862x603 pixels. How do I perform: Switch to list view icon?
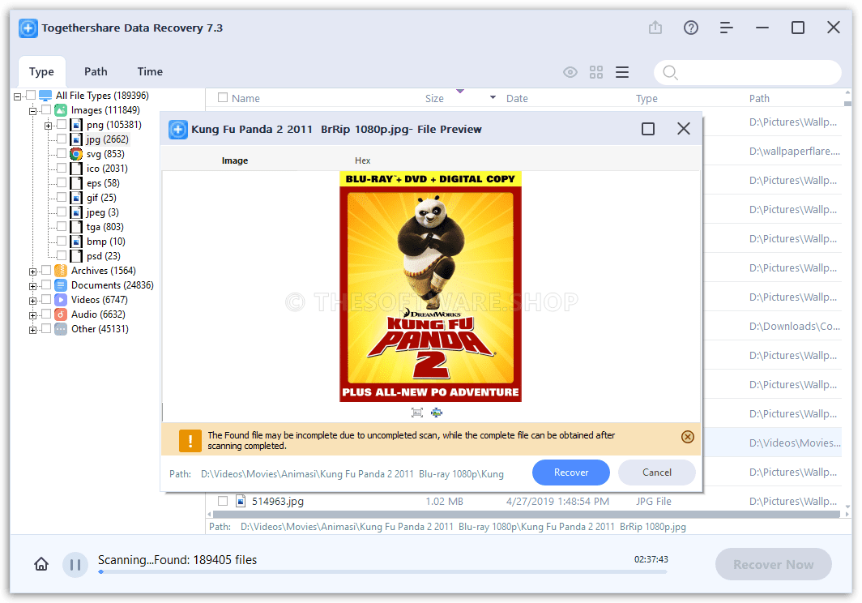coord(621,72)
